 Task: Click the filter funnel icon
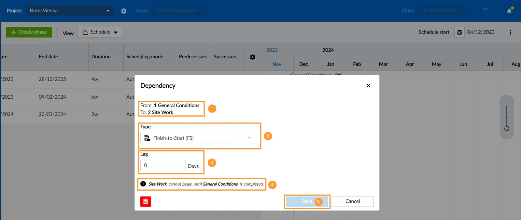tap(485, 11)
